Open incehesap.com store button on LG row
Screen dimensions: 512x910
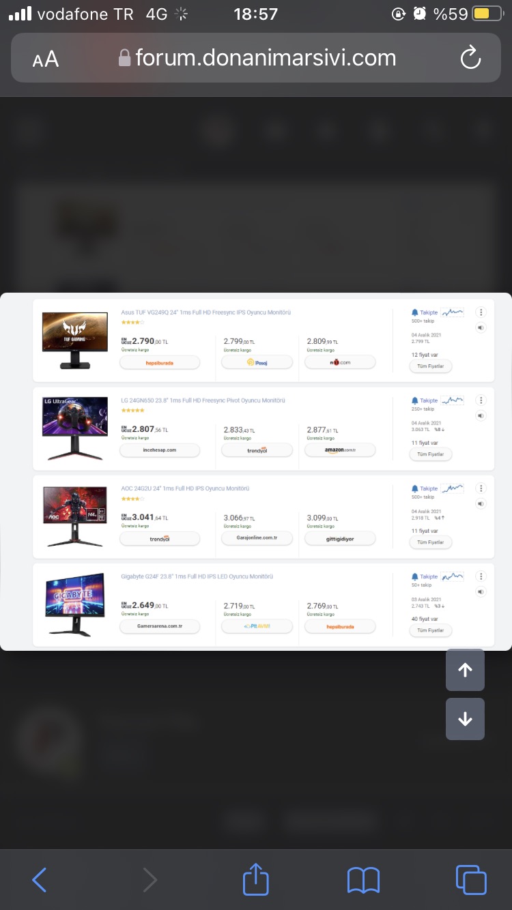[x=160, y=450]
